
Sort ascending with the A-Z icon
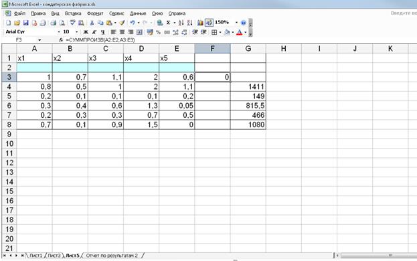pos(181,23)
